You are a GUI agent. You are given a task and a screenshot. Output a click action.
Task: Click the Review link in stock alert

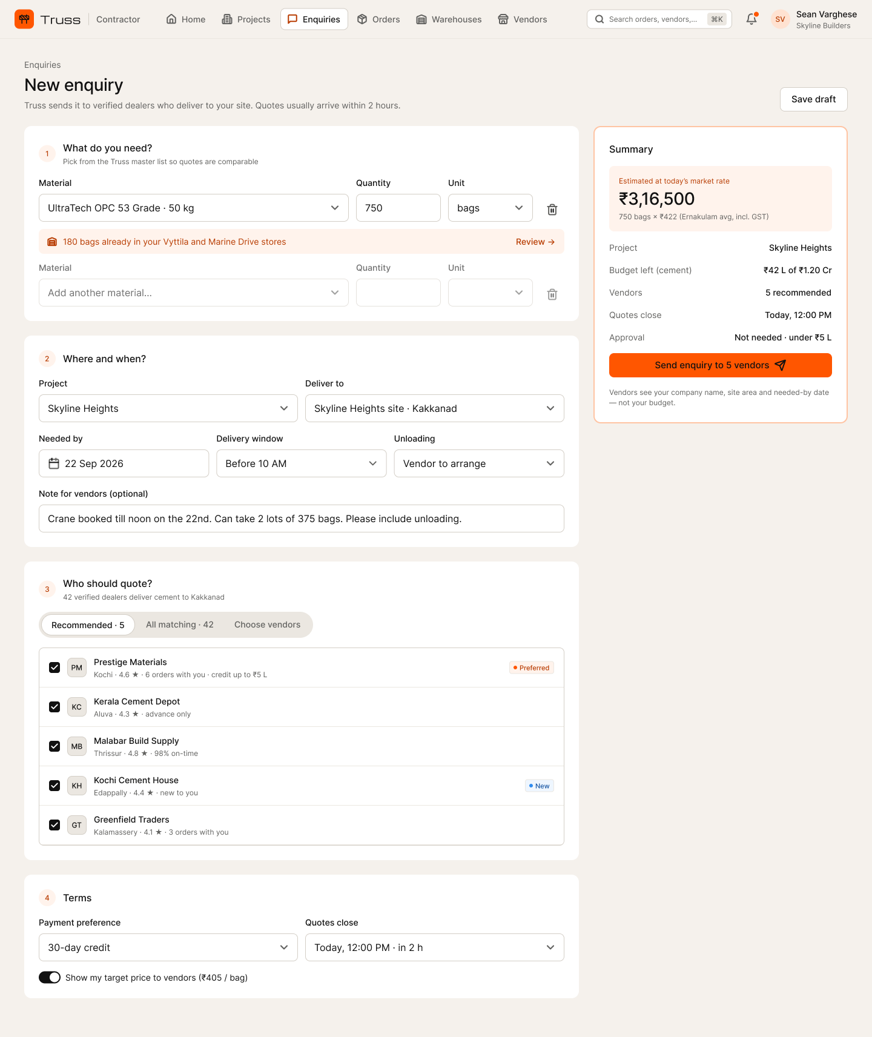click(535, 242)
